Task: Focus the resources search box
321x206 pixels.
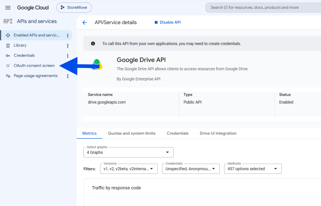Action: (264, 8)
